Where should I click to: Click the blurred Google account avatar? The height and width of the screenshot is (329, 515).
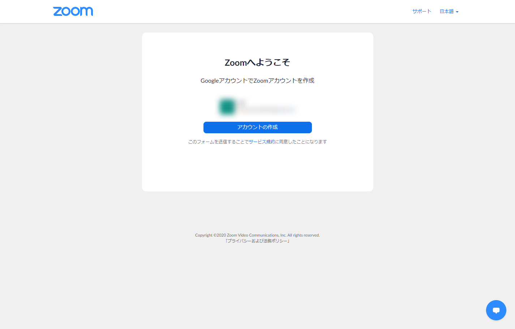[x=227, y=107]
